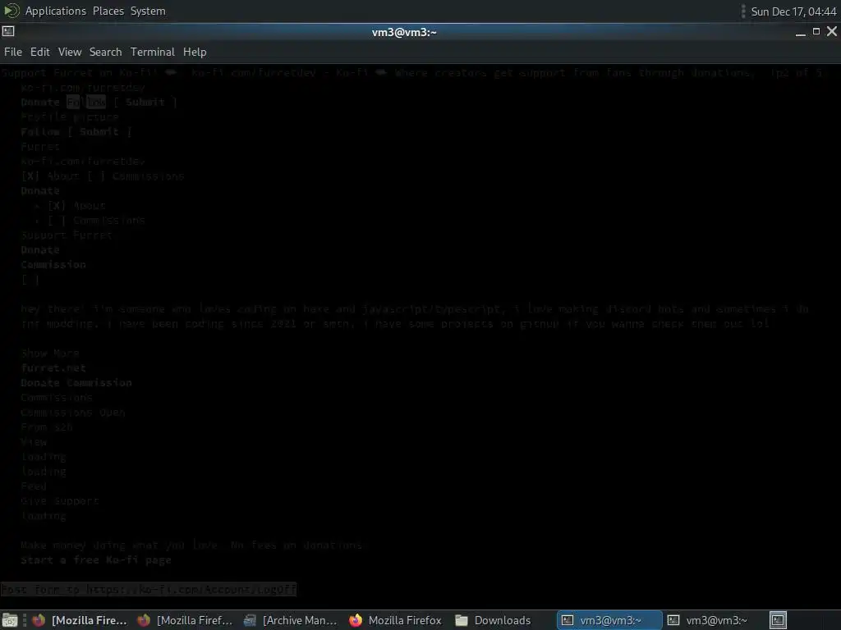
Task: Click the 'Commissions Open' text
Action: click(73, 412)
